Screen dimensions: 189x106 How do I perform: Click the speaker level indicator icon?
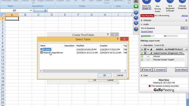tap(165, 36)
